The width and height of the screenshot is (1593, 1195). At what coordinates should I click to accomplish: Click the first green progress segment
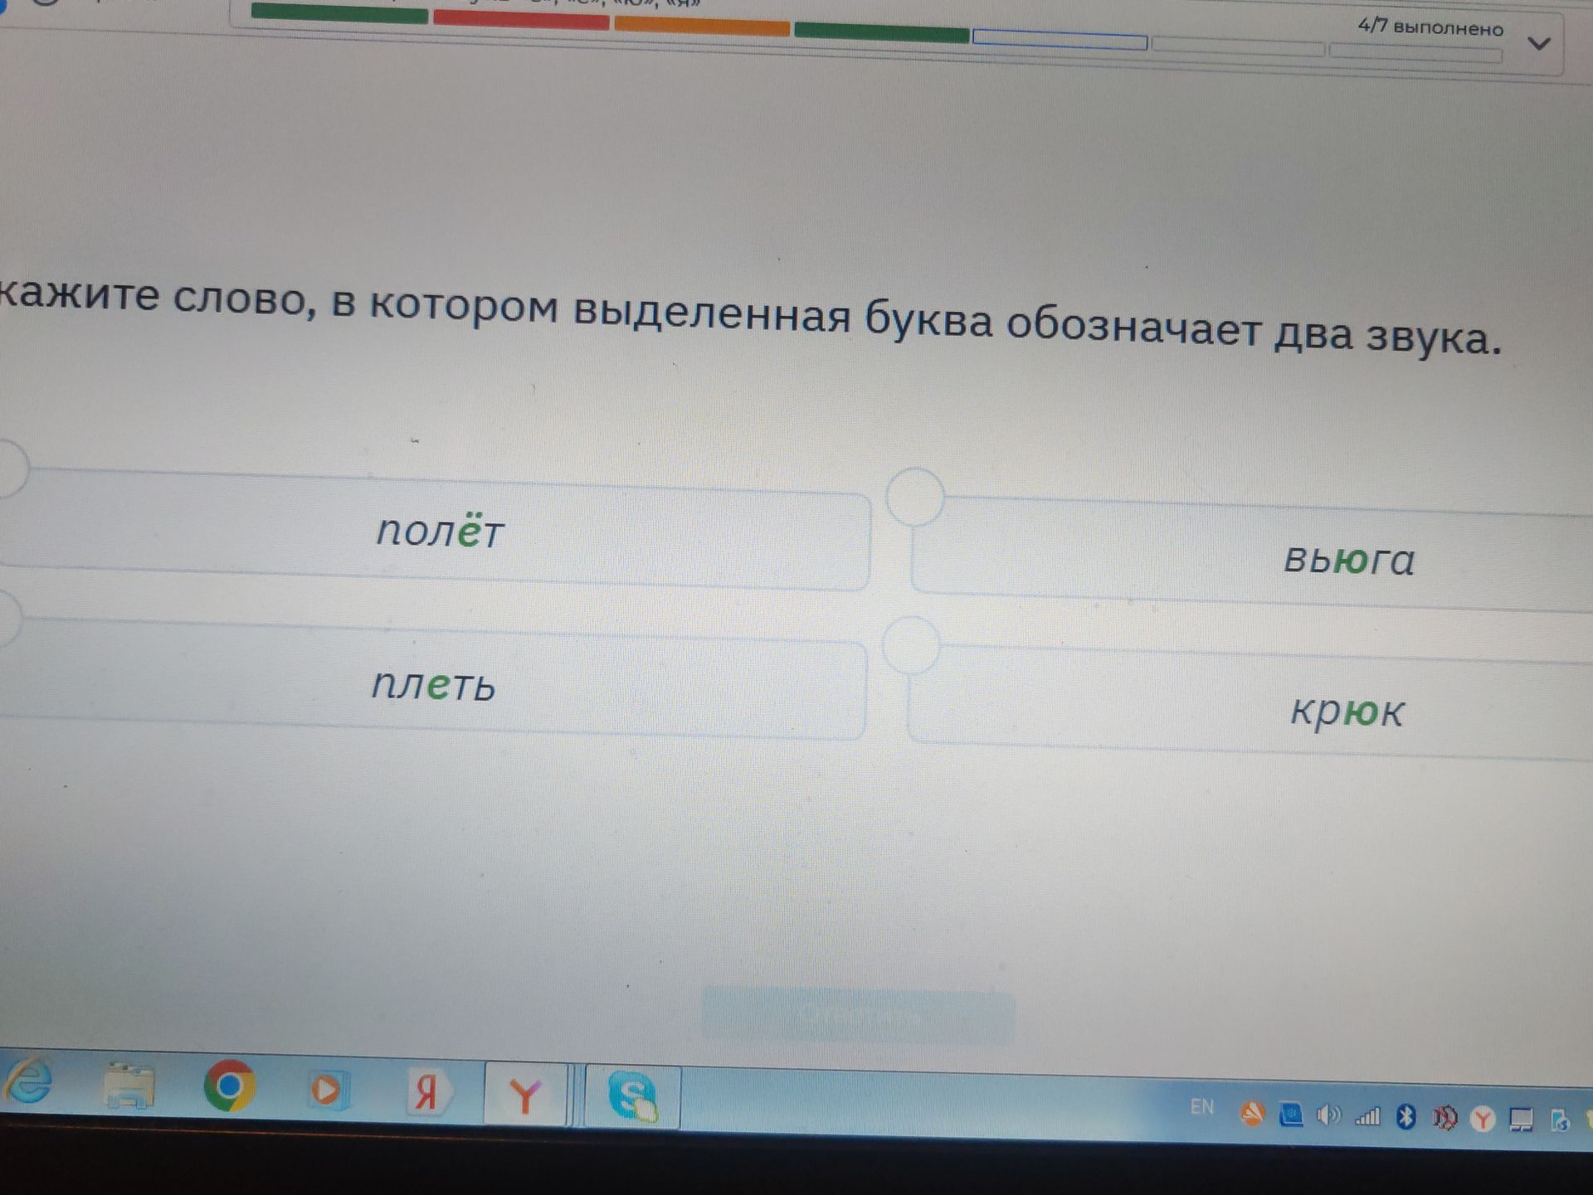click(339, 13)
